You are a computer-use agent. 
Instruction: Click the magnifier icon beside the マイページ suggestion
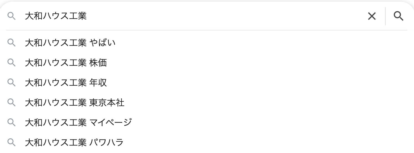[11, 123]
